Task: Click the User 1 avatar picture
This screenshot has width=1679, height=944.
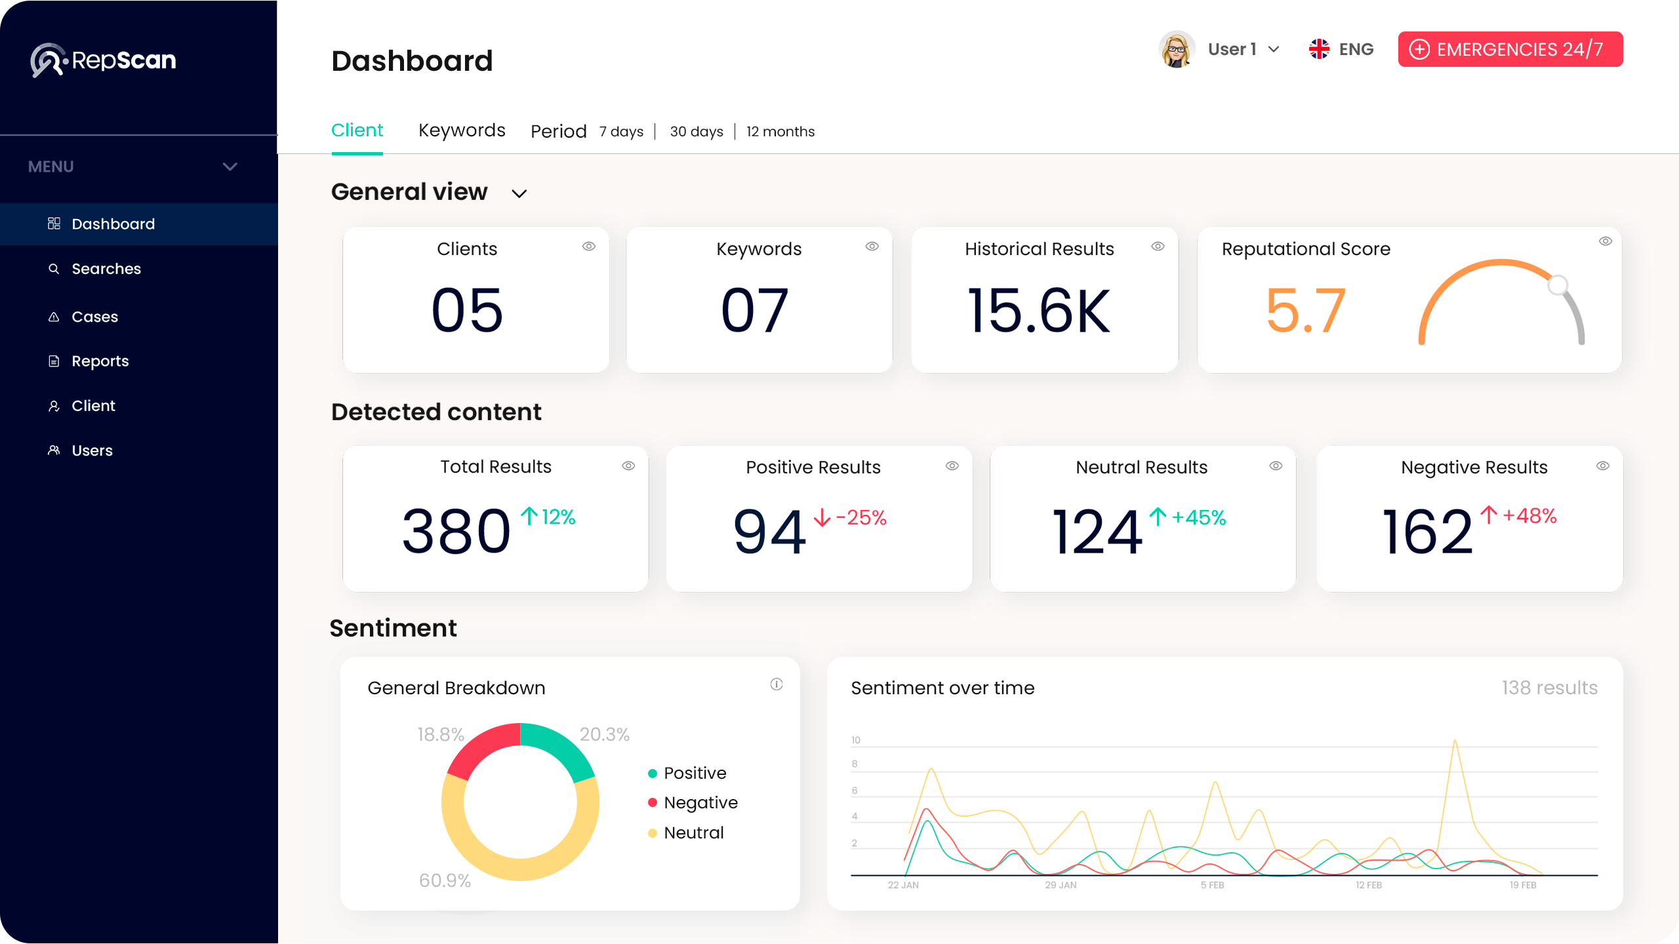Action: pyautogui.click(x=1177, y=49)
